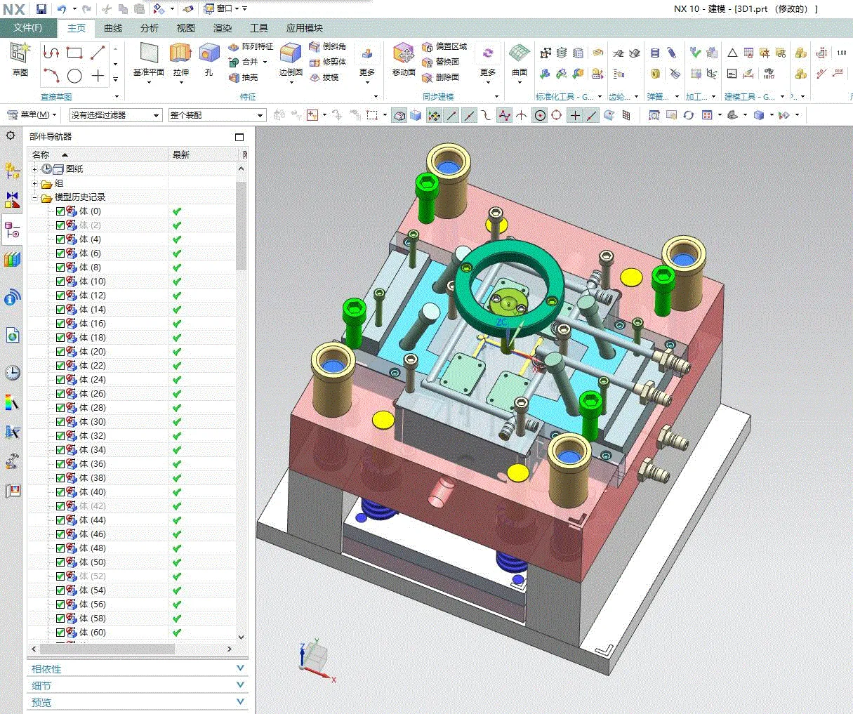Click the Replace Face (替换面) icon
Viewport: 853px width, 714px height.
pos(428,62)
